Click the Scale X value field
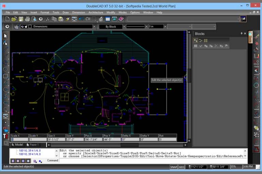This screenshot has width=262, height=174. (x=19, y=139)
